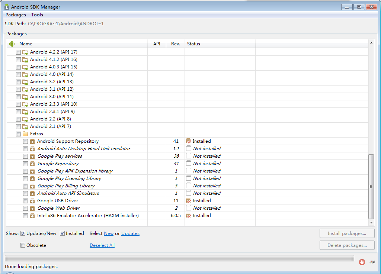Click the vertical scrollbar thumb of packages list
This screenshot has height=274, width=381.
[x=371, y=187]
